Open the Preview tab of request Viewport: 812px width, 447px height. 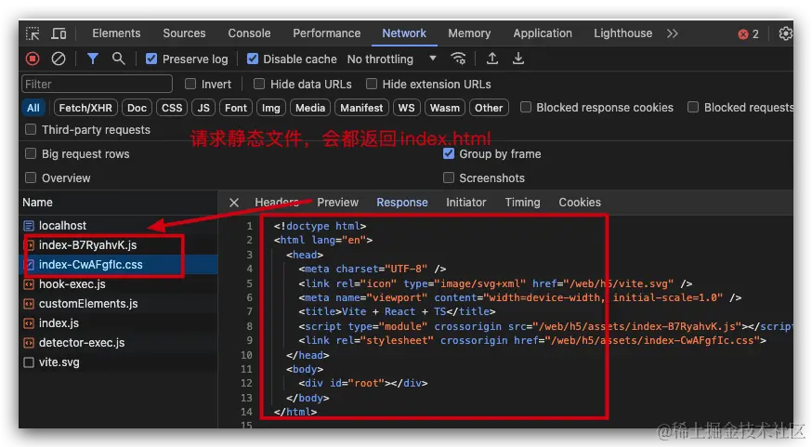coord(337,203)
